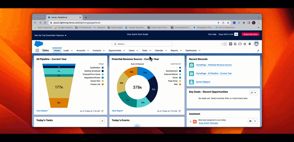Open the Accounts tab
The image size is (294, 142).
(x=81, y=51)
